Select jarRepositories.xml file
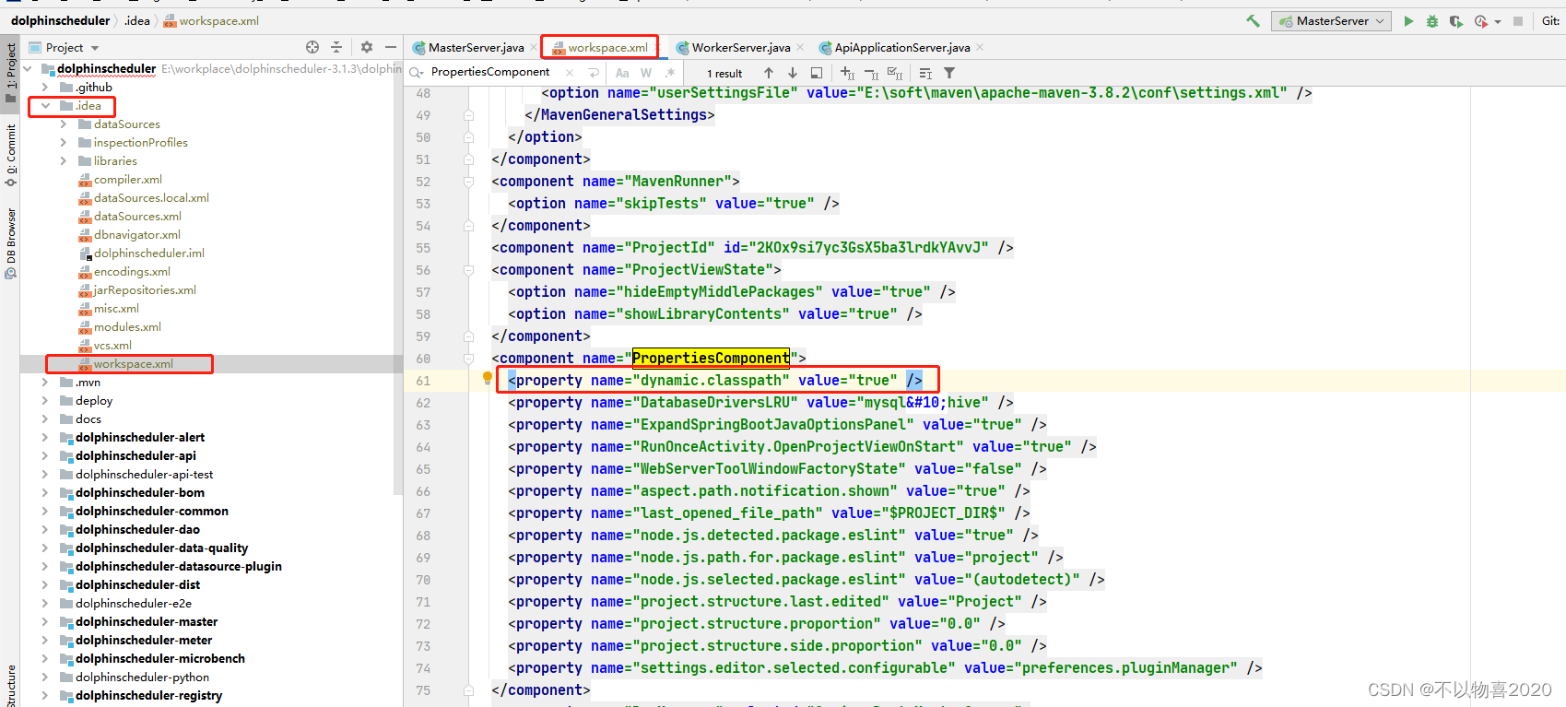The image size is (1566, 707). (x=145, y=289)
